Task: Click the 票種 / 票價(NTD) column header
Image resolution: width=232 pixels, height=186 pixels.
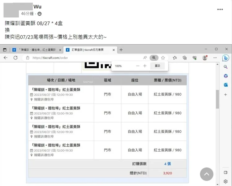Action: click(168, 80)
